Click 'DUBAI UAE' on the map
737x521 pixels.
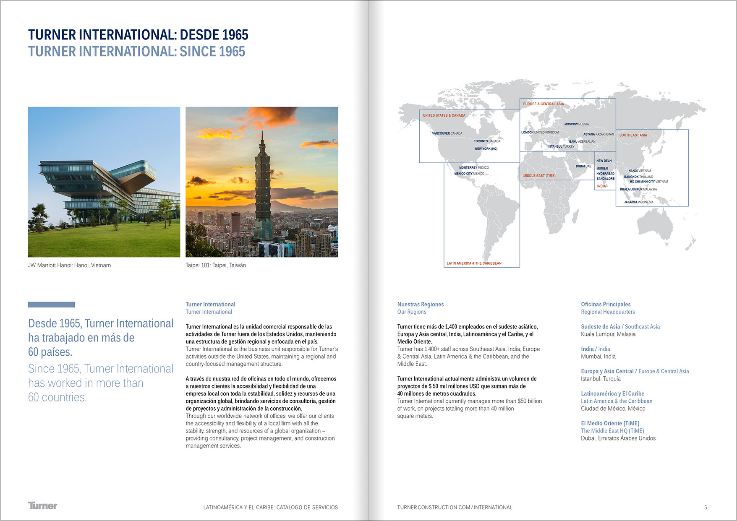pyautogui.click(x=583, y=166)
